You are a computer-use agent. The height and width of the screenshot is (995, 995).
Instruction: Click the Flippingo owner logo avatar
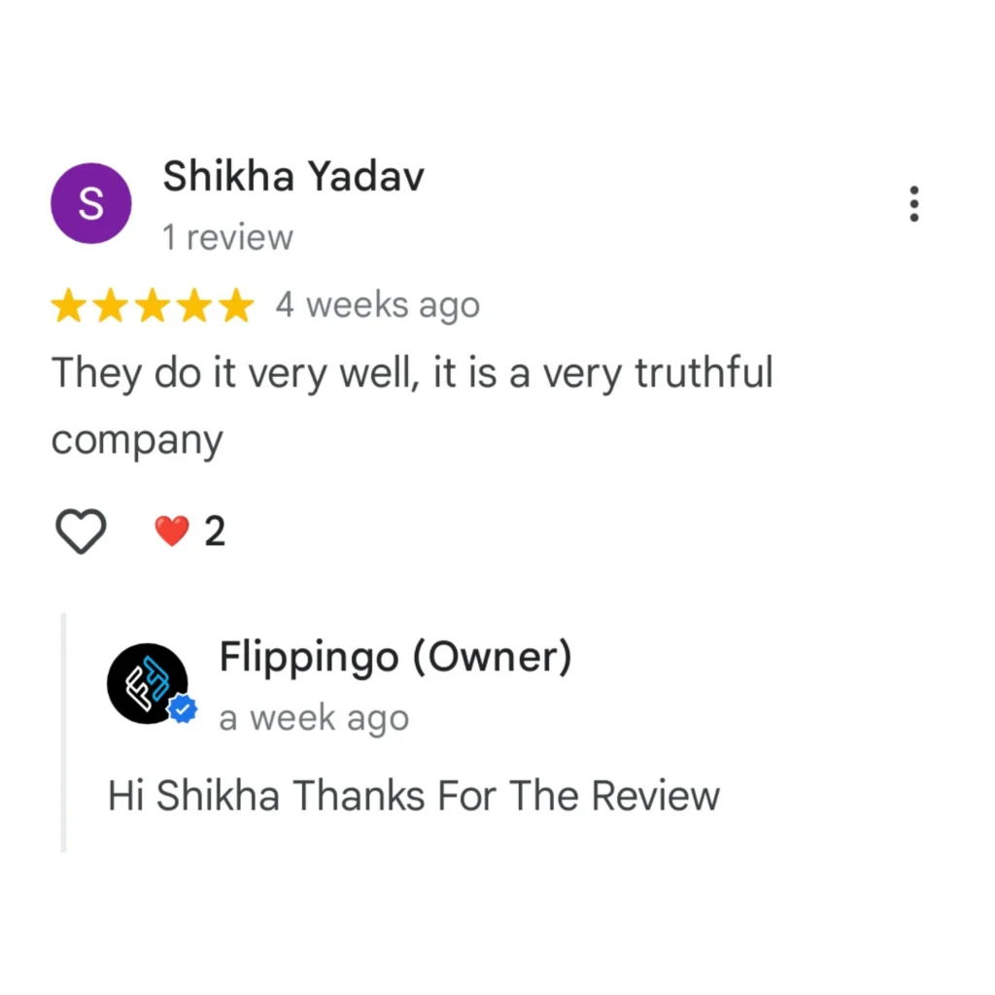(148, 683)
